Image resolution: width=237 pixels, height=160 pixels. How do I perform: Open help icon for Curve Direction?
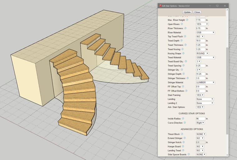coord(185,123)
